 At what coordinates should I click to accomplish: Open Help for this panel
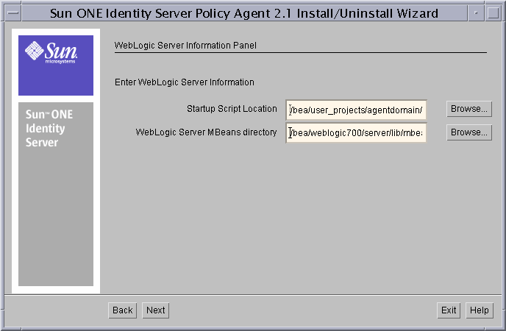[480, 310]
